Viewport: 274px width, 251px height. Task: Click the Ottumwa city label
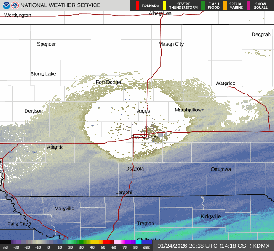[x=221, y=169]
